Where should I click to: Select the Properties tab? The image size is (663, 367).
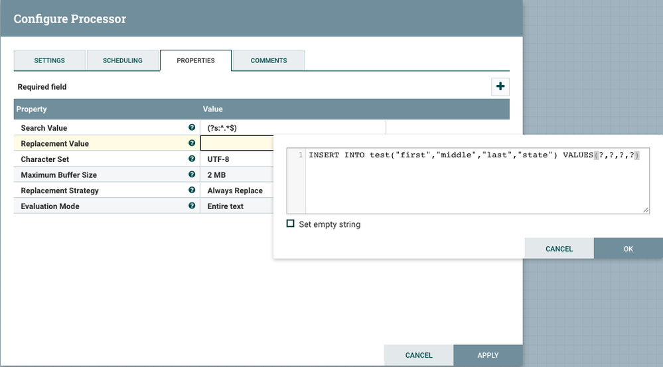click(x=196, y=60)
